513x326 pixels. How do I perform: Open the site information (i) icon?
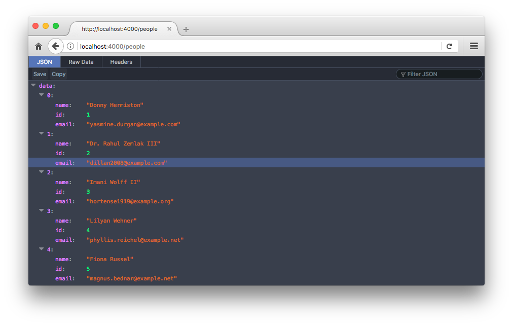point(70,46)
